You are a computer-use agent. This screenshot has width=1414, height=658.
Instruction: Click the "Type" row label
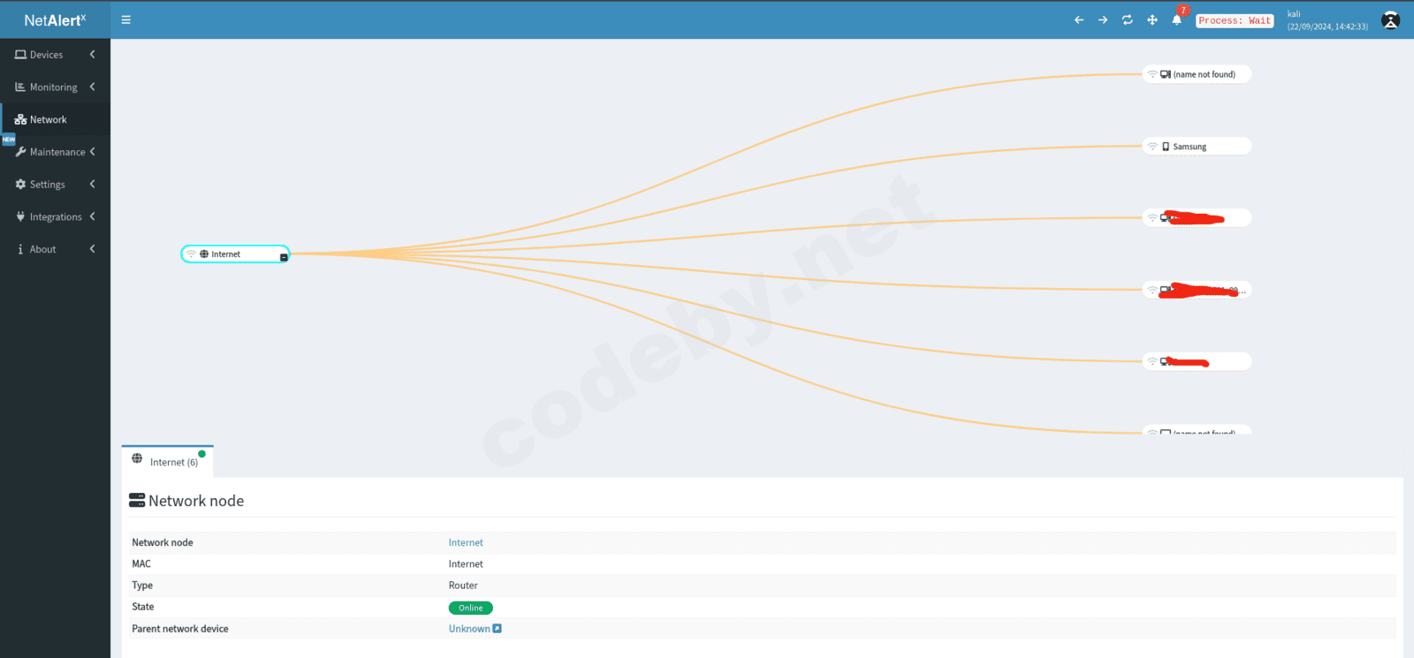click(x=142, y=586)
